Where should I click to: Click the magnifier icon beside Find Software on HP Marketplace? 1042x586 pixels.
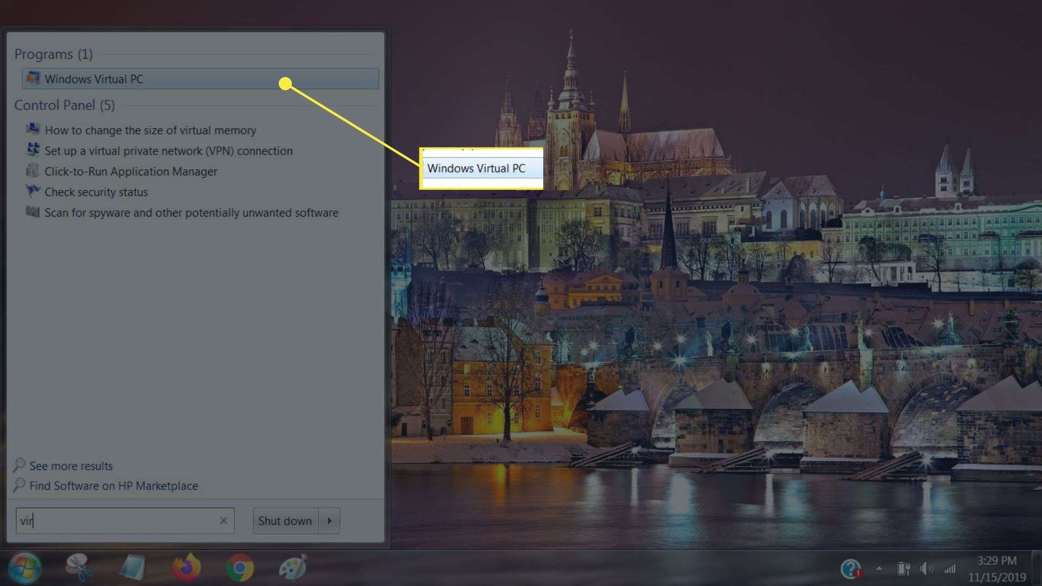click(x=20, y=485)
